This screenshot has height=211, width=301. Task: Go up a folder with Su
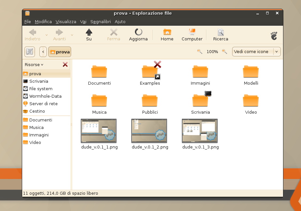coord(89,35)
